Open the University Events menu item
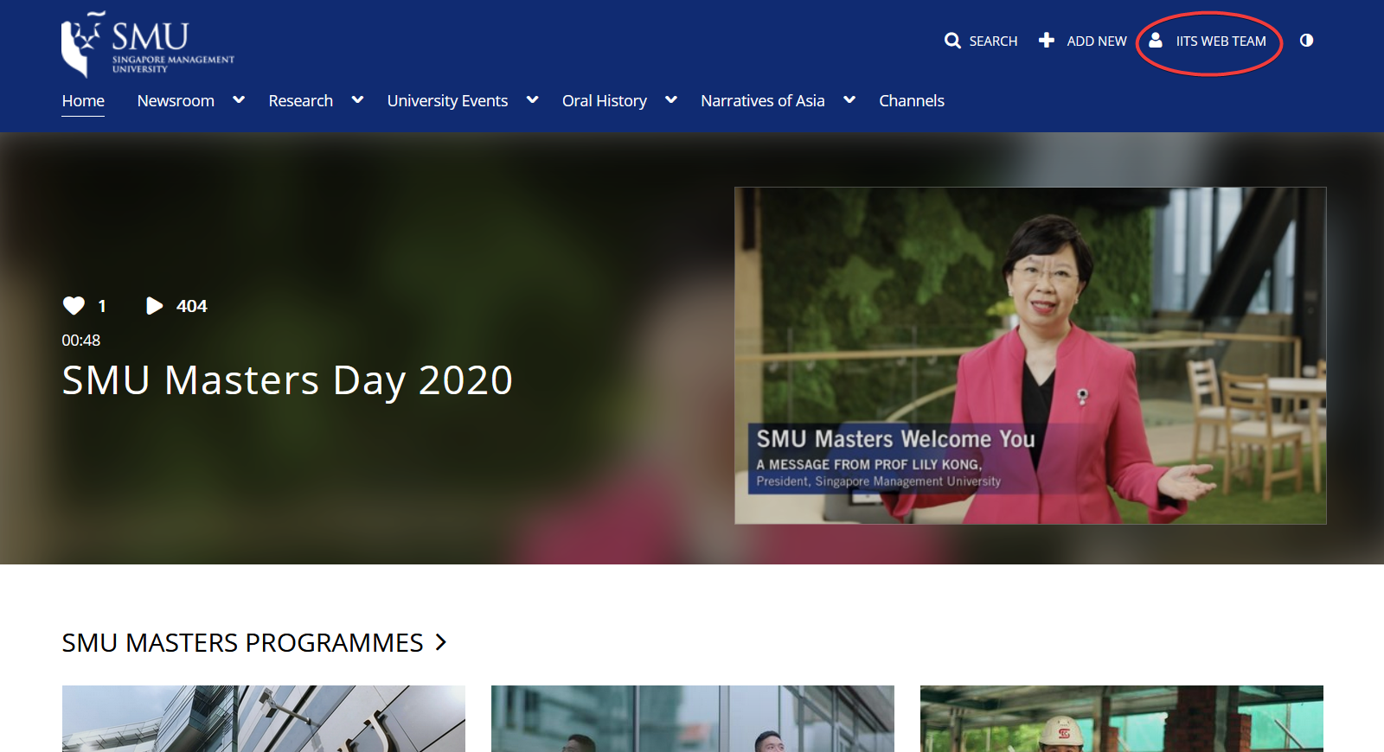The height and width of the screenshot is (752, 1384). click(x=447, y=101)
